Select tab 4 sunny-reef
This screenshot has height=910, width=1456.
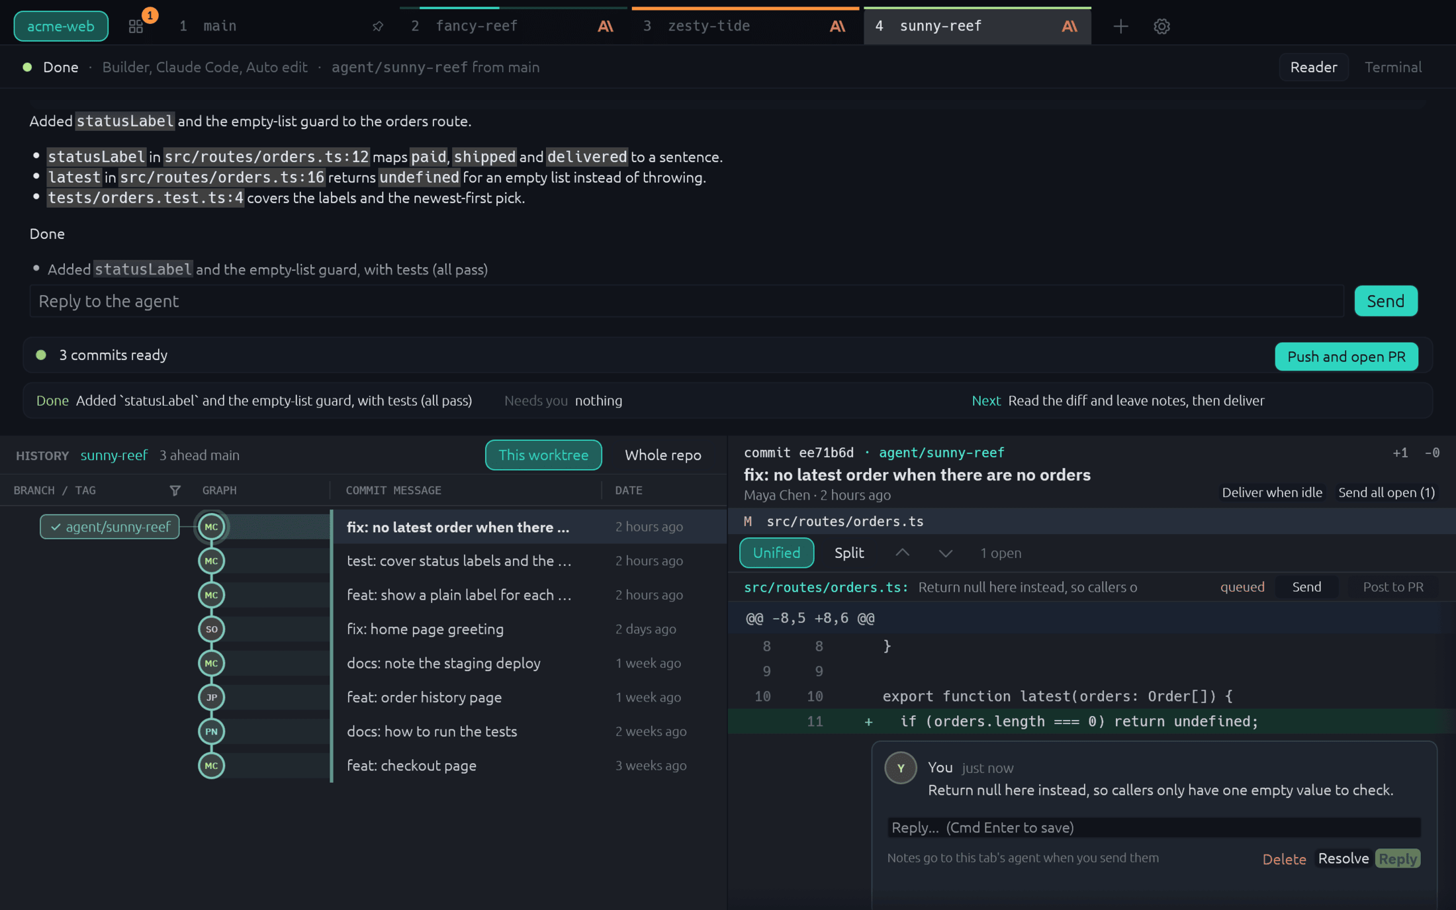pyautogui.click(x=978, y=26)
